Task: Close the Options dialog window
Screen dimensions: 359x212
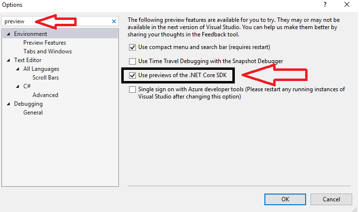Action: pos(347,4)
